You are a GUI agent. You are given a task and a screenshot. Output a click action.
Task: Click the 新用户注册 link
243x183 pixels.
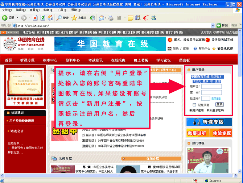196,110
